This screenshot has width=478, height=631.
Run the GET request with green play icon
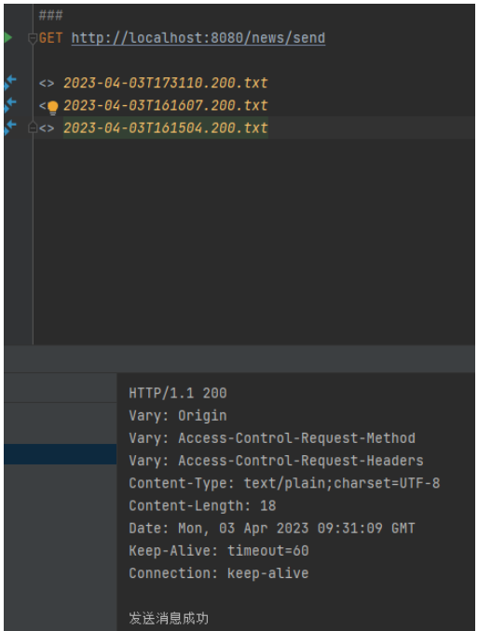pos(7,38)
